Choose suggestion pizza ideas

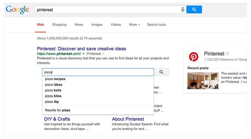pyautogui.click(x=53, y=85)
